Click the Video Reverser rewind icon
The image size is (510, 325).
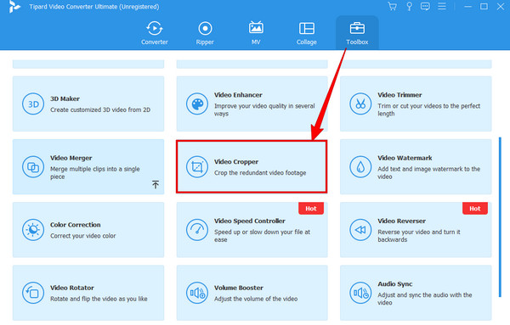coord(360,230)
